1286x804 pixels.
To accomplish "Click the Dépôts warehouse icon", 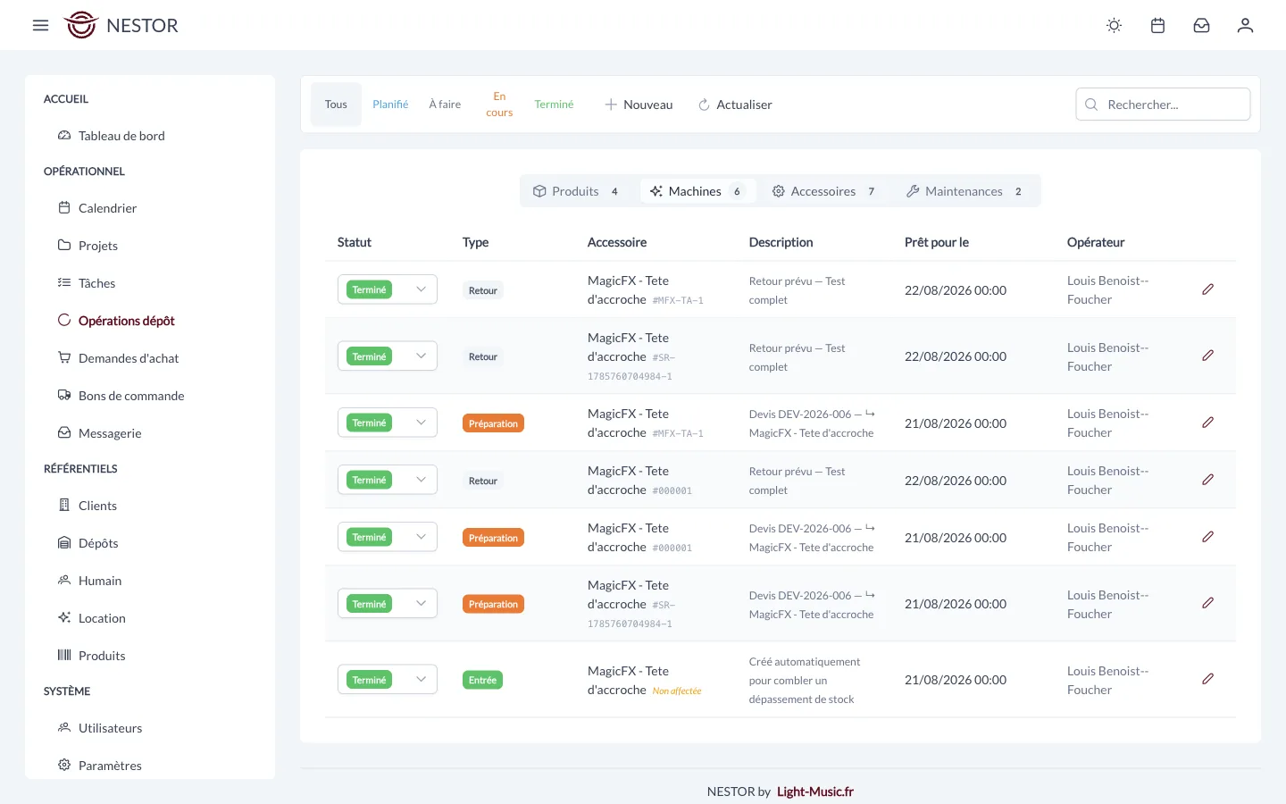I will click(x=64, y=542).
